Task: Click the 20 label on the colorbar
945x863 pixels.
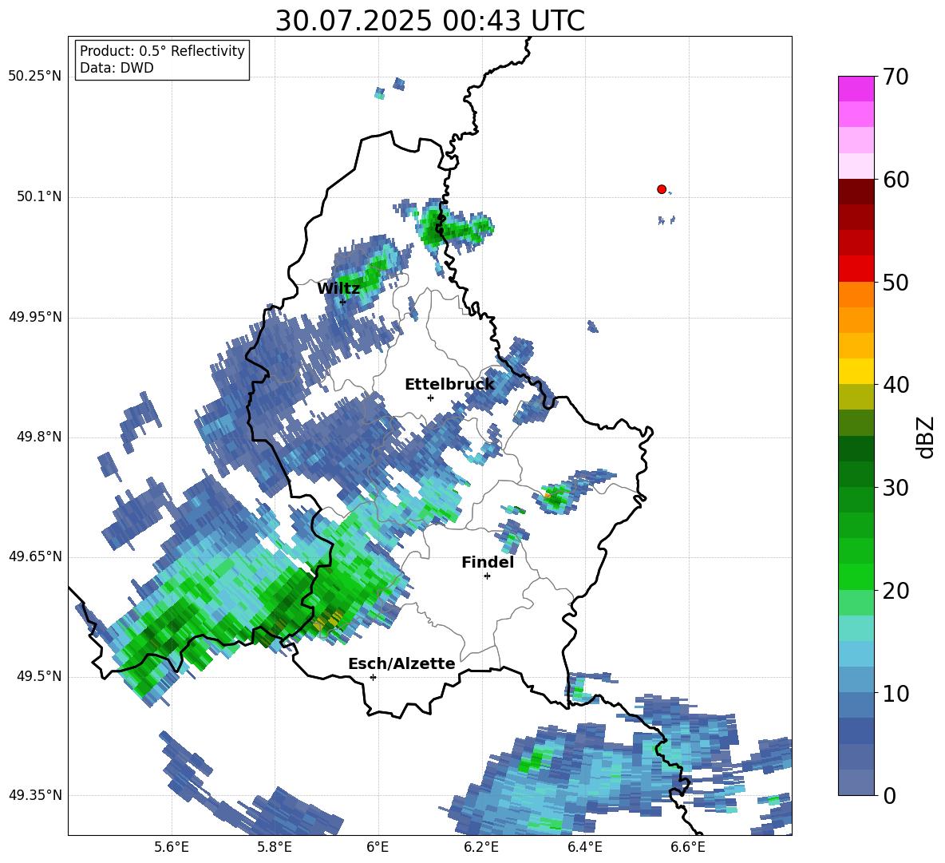Action: click(896, 591)
